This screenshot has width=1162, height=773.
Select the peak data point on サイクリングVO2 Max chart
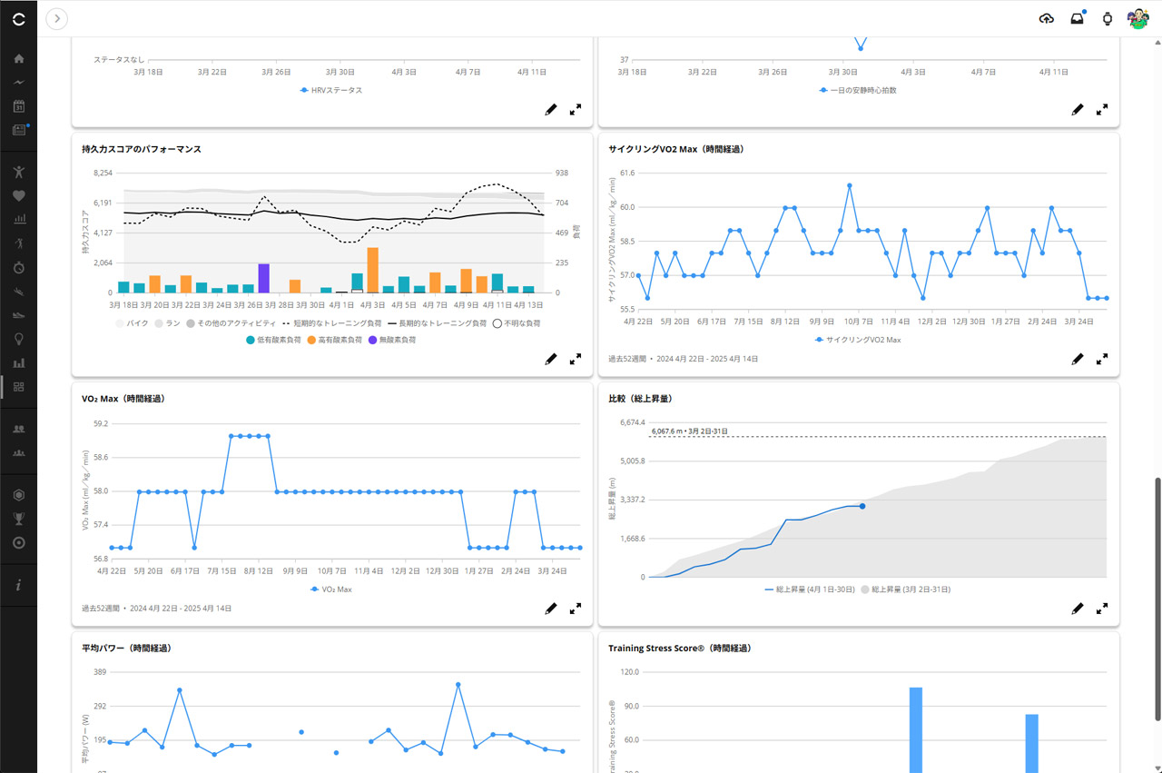click(850, 185)
